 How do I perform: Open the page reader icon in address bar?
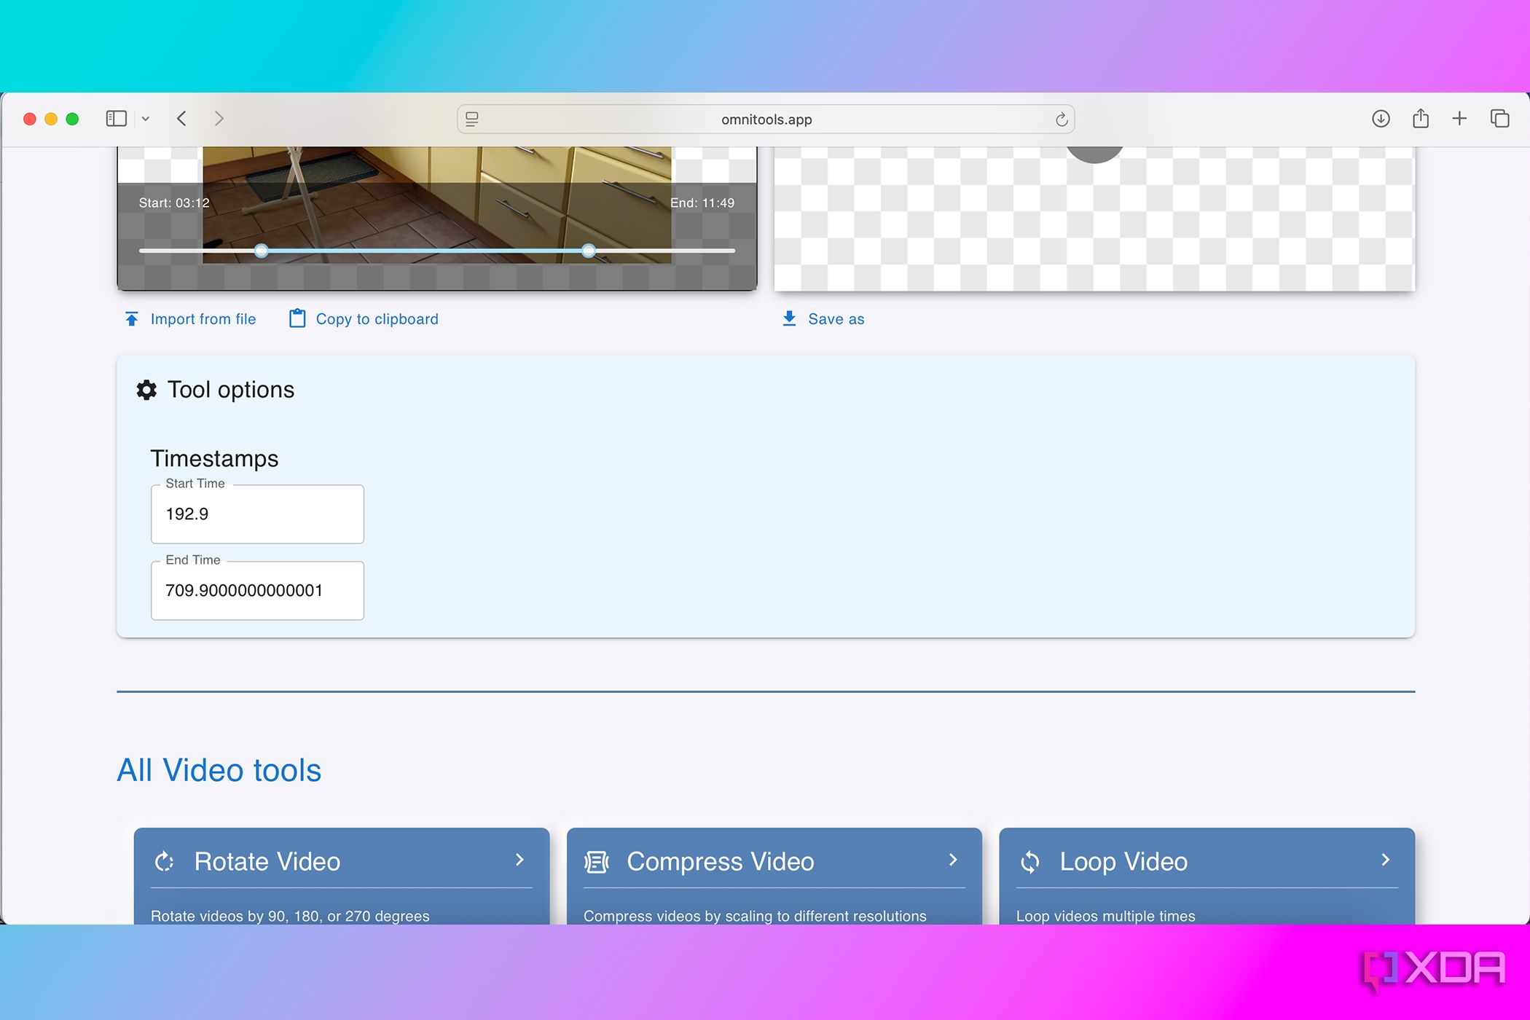tap(472, 119)
